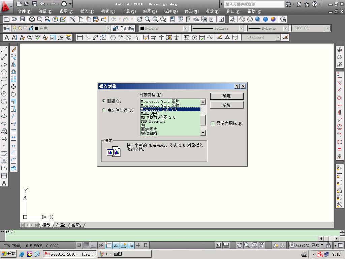Click the New drawing icon in the standard toolbar
The image size is (345, 259).
tap(7, 19)
